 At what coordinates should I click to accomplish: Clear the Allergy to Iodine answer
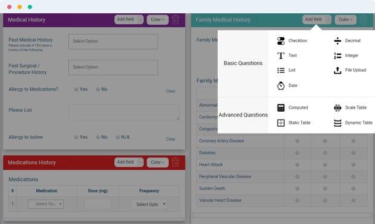coord(171,139)
